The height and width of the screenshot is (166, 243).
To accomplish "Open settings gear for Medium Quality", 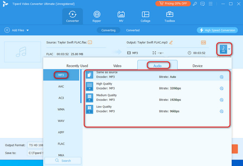I will 222,100.
